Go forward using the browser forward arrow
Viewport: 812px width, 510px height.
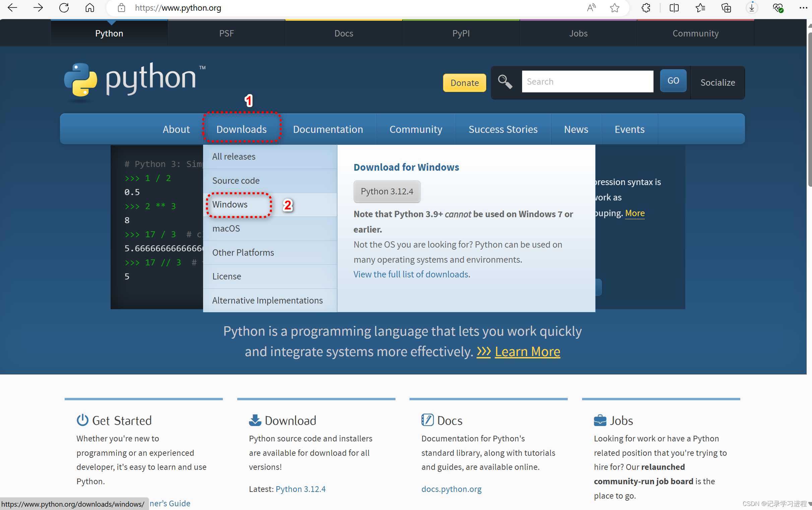coord(38,8)
